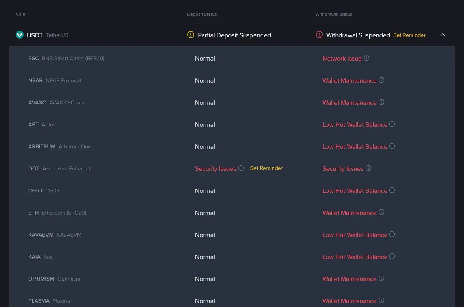This screenshot has width=464, height=307.
Task: Open info icon for KAIA Low Hot Wallet Balance
Action: click(x=392, y=256)
